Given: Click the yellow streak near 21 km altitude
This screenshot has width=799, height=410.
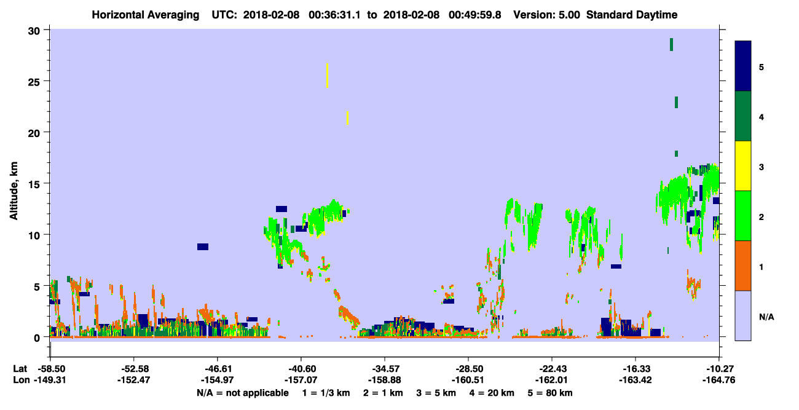Looking at the screenshot, I should pos(348,118).
